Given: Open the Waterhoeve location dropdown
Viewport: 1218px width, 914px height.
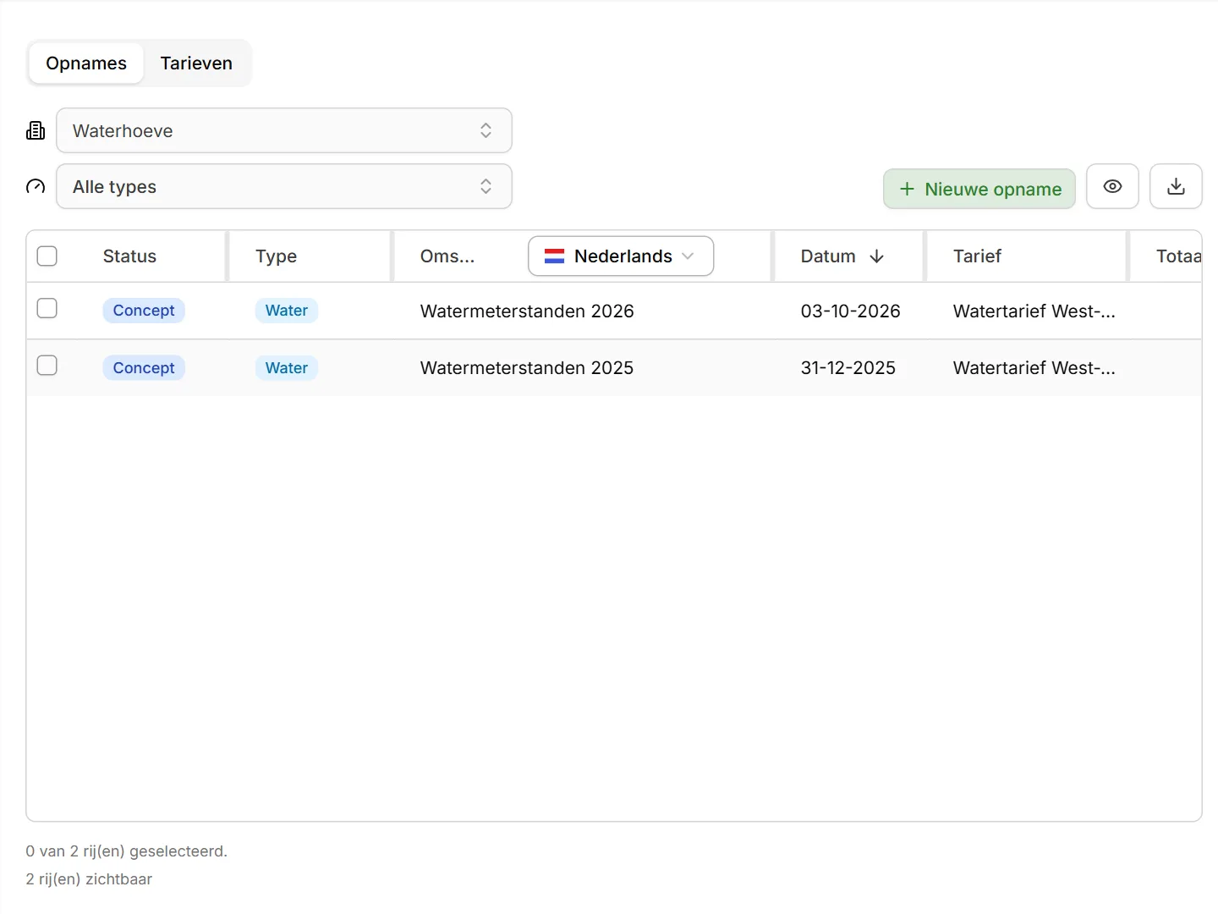Looking at the screenshot, I should 284,130.
